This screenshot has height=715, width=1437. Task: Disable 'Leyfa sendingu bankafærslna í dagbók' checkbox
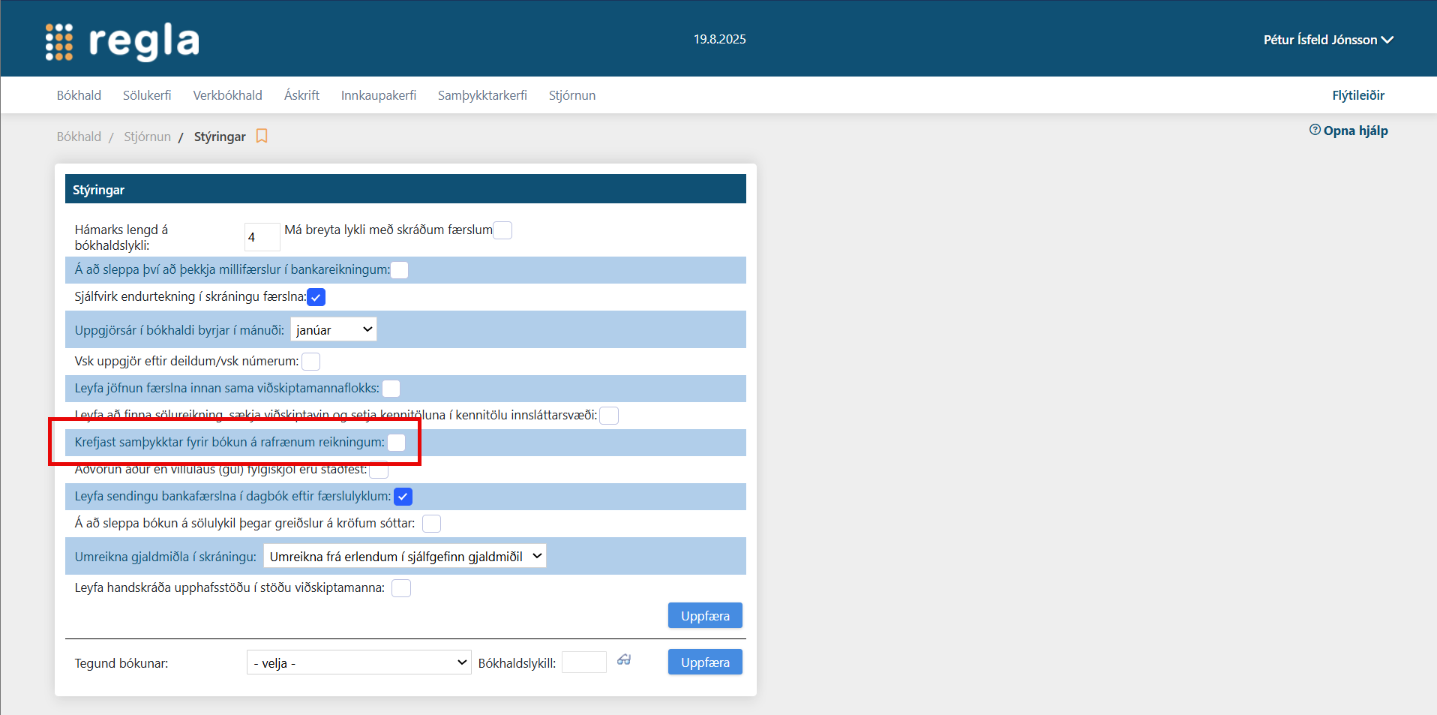(403, 497)
